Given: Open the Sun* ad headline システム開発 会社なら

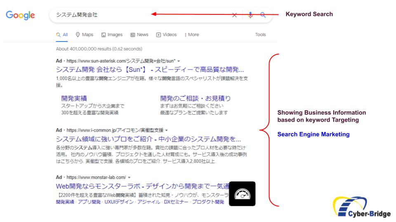Looking at the screenshot, I should [x=150, y=69].
